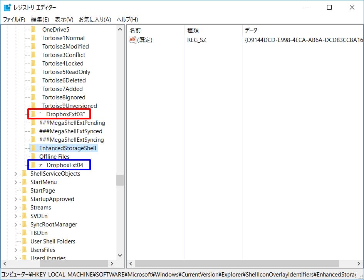Select the UsersFiles key label

pyautogui.click(x=43, y=250)
